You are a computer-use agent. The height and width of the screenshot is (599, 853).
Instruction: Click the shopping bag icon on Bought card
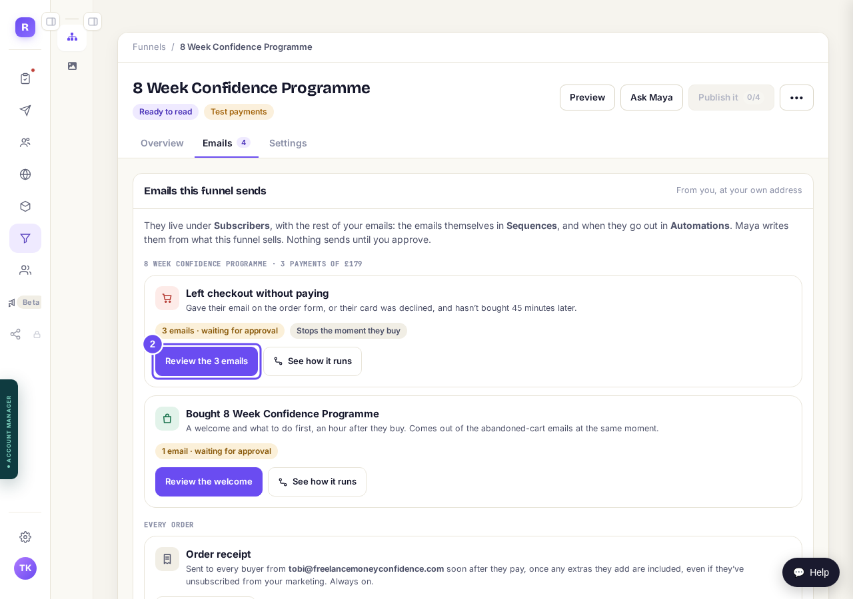(x=167, y=419)
